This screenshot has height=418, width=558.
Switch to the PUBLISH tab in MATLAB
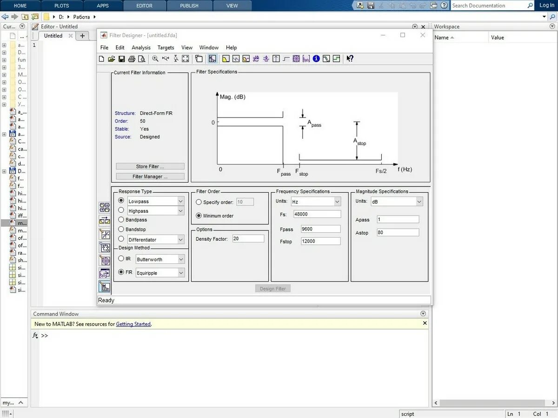pyautogui.click(x=189, y=6)
